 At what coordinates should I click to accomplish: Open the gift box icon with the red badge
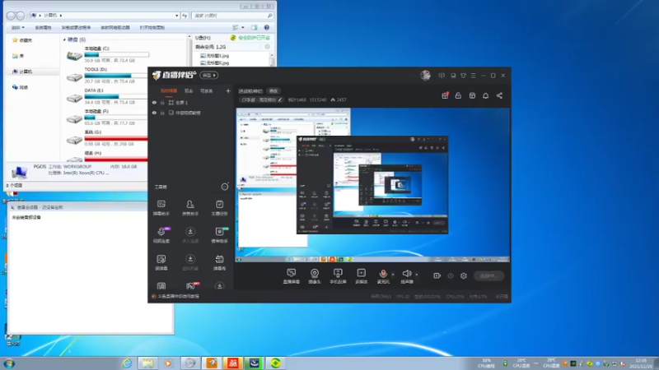445,95
